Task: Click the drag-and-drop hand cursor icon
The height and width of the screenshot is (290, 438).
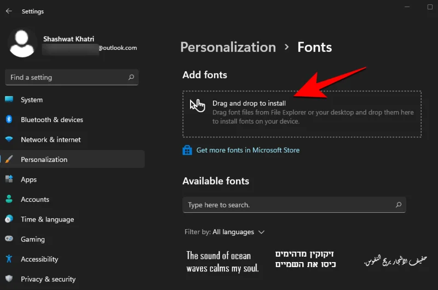Action: tap(198, 105)
